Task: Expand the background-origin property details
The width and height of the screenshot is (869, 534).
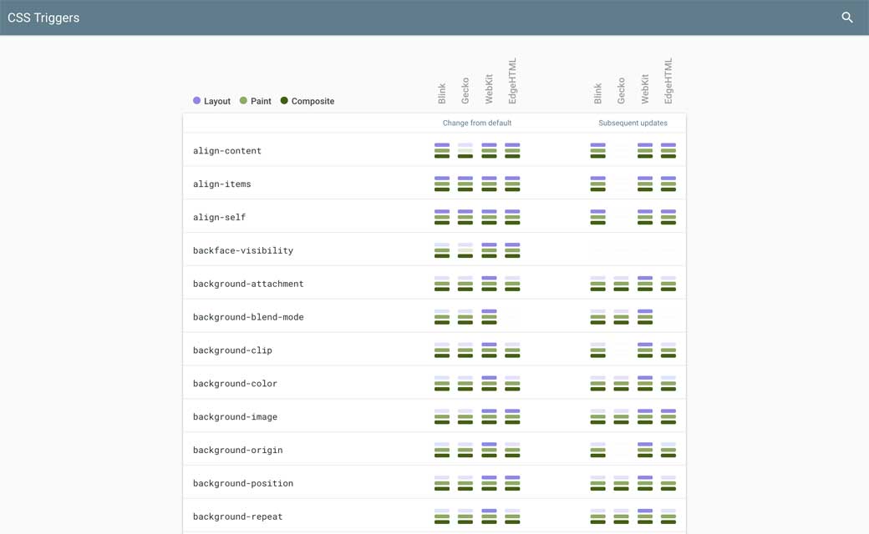Action: 237,450
